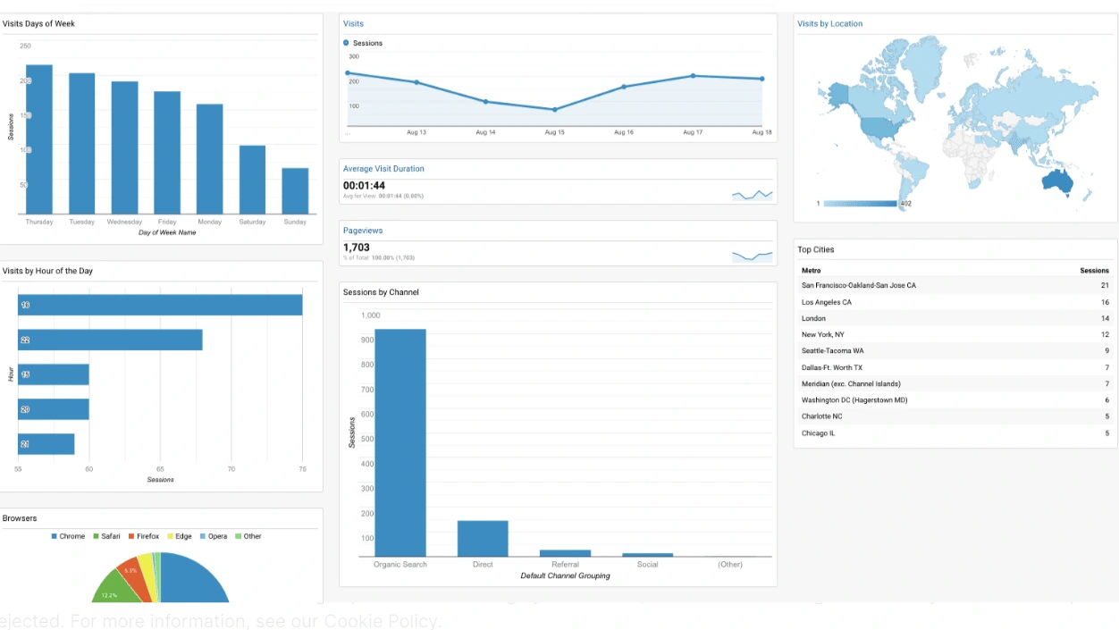Click the Sessions legend dot in Visits chart
Viewport: 1119px width, 630px height.
click(x=347, y=43)
